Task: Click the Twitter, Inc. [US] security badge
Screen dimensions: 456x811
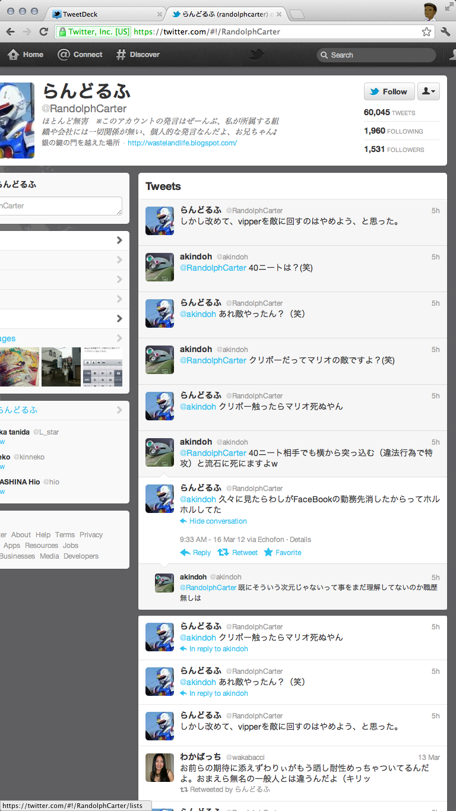Action: 93,32
